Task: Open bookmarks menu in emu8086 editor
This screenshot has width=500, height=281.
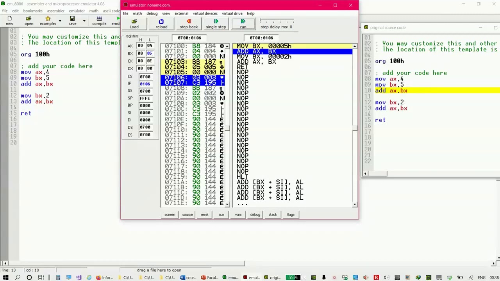Action: [x=33, y=11]
